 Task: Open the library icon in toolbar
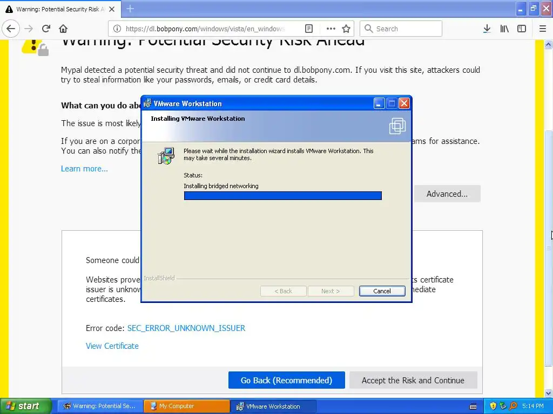504,29
